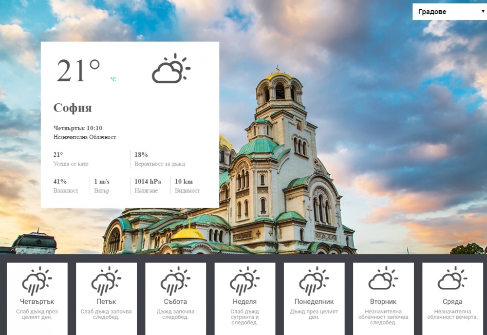
Task: Click the large 21° temperature reading
Action: tap(78, 71)
